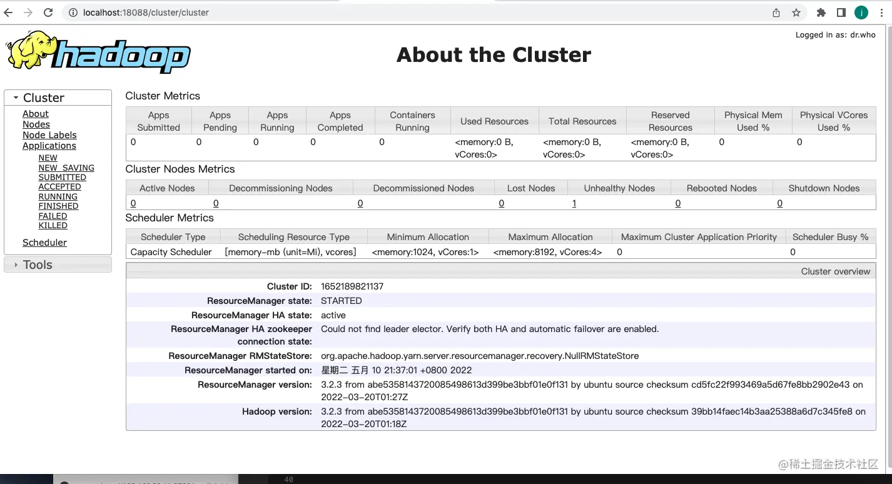Click the ResourceManager started on timestamp
The image size is (892, 484).
tap(397, 370)
